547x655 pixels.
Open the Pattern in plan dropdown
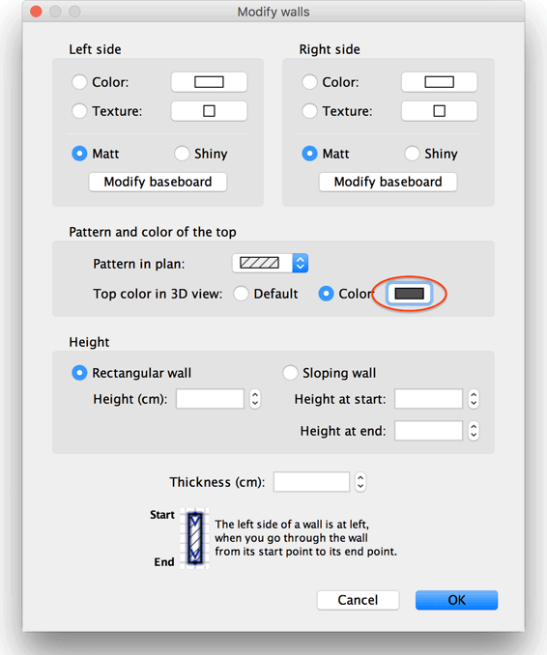(x=271, y=263)
